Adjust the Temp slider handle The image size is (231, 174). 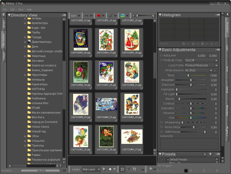(x=188, y=75)
